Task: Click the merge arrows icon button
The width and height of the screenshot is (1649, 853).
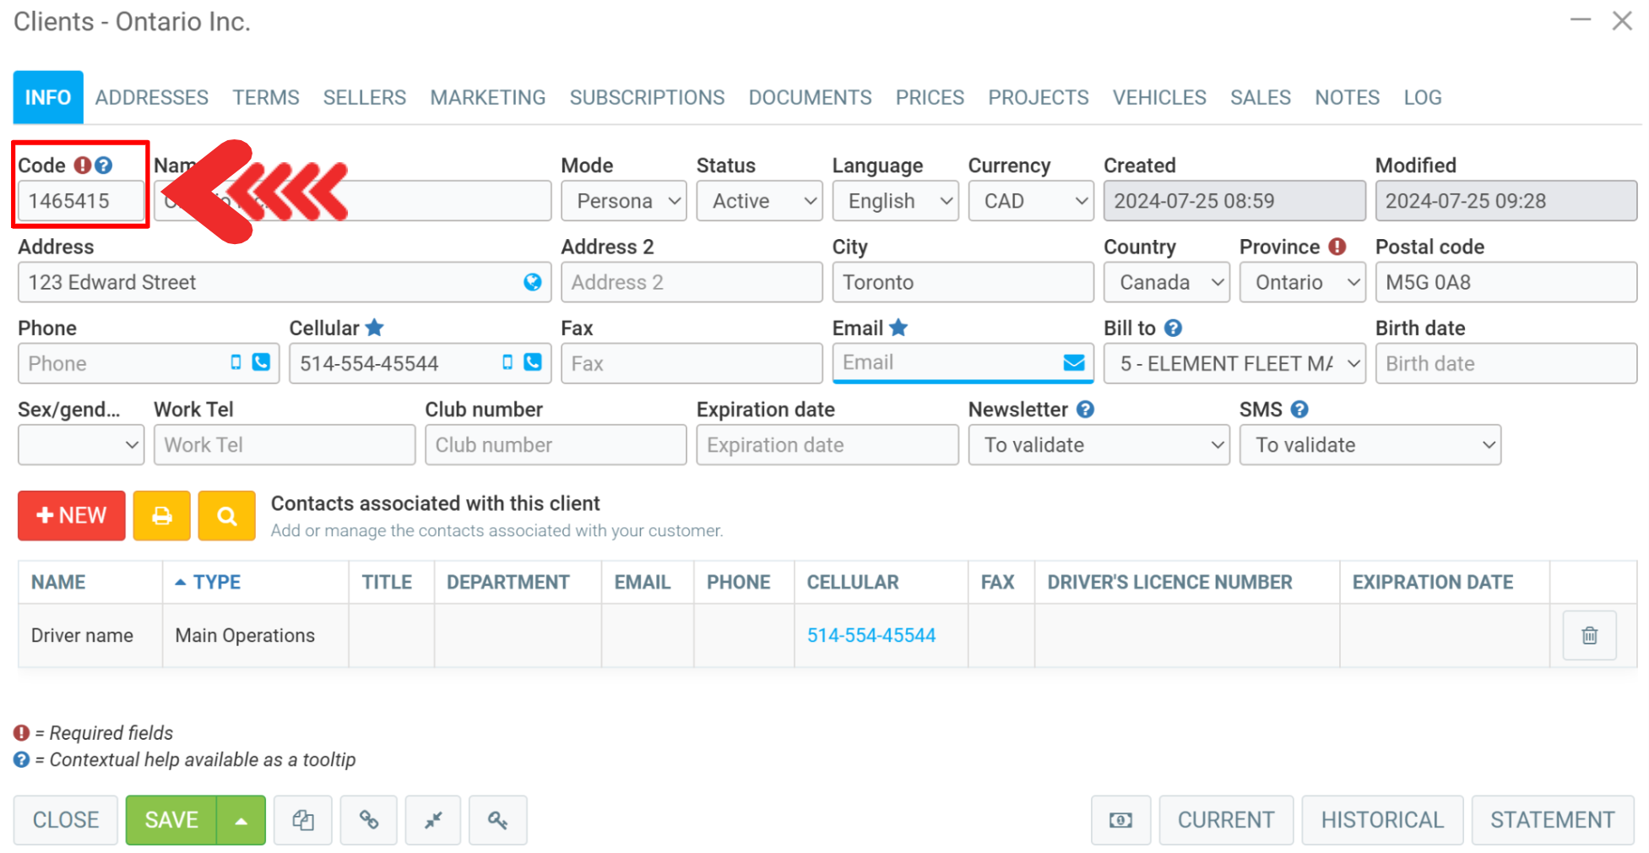Action: point(433,820)
